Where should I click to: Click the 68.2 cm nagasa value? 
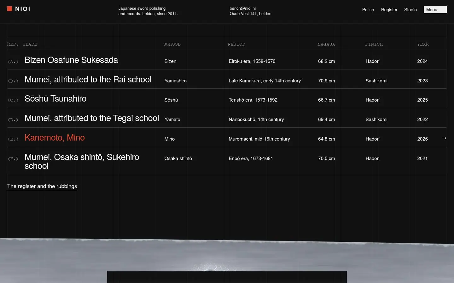pyautogui.click(x=327, y=61)
